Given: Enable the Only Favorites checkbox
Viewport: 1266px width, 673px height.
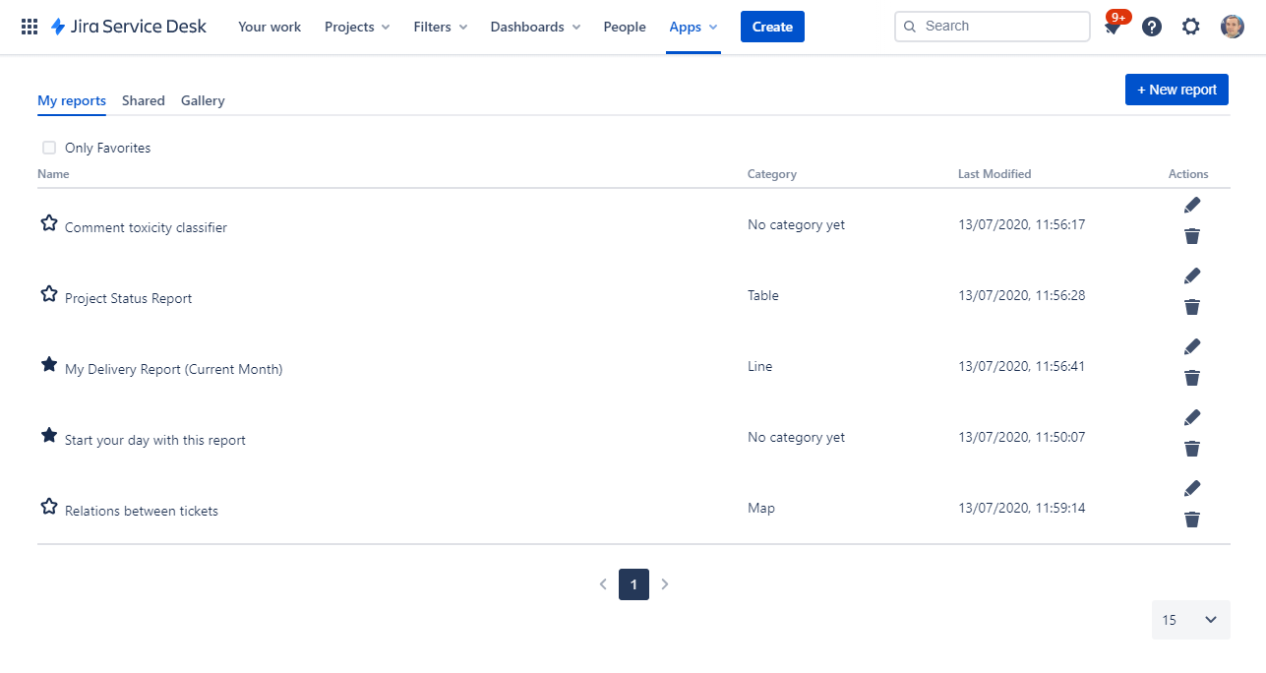Looking at the screenshot, I should point(49,148).
